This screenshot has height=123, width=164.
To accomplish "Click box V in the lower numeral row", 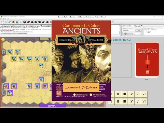I will pos(138,101).
